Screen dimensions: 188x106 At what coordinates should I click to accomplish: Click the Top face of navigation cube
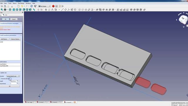pos(183,18)
